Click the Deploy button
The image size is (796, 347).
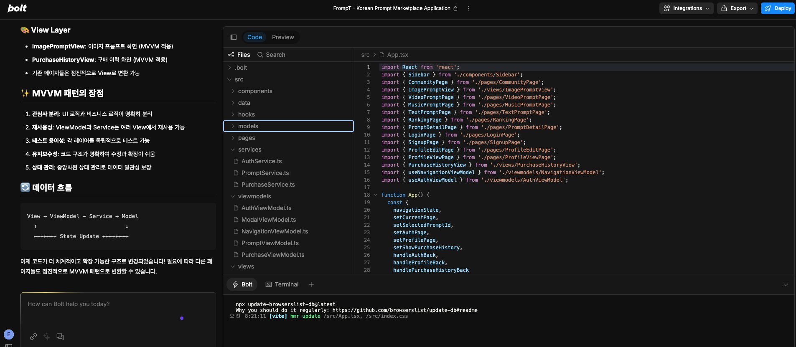(x=778, y=8)
